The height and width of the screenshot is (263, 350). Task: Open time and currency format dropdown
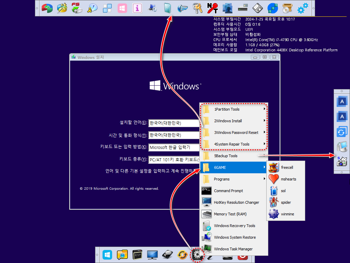pos(174,135)
